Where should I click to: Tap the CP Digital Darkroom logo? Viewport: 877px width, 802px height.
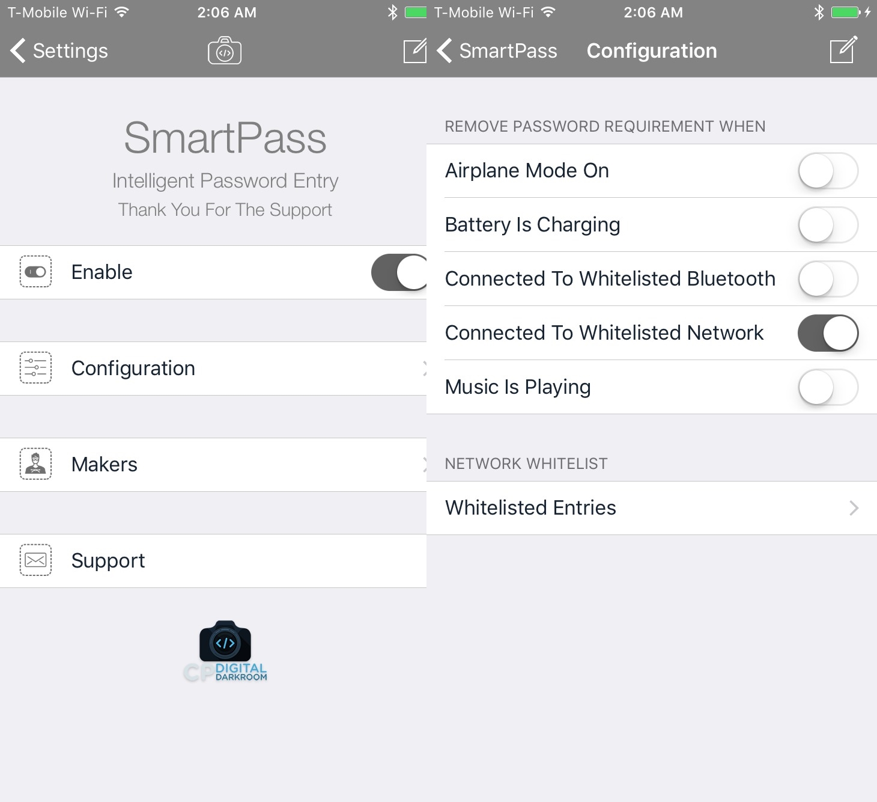(225, 652)
